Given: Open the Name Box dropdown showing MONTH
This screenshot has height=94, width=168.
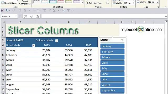Looking at the screenshot, I should pos(16,16).
